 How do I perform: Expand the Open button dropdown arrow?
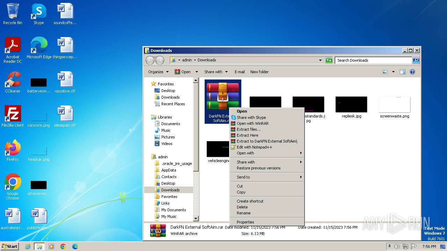(197, 72)
